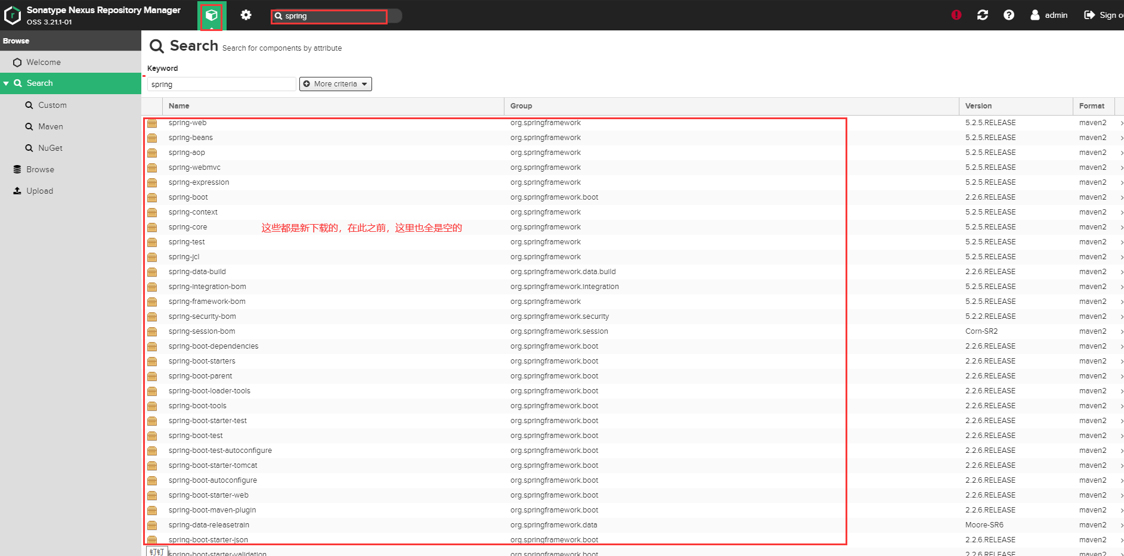Click the org.springframework.integration group cell
The height and width of the screenshot is (556, 1124).
[x=565, y=287]
